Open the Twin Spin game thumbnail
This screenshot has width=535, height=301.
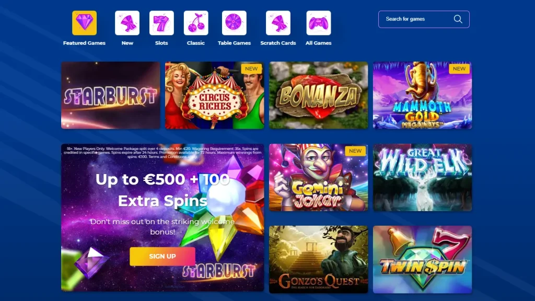pyautogui.click(x=422, y=259)
